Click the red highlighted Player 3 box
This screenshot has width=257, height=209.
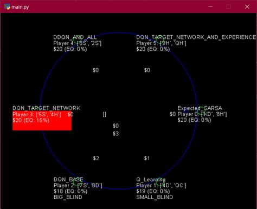42,120
